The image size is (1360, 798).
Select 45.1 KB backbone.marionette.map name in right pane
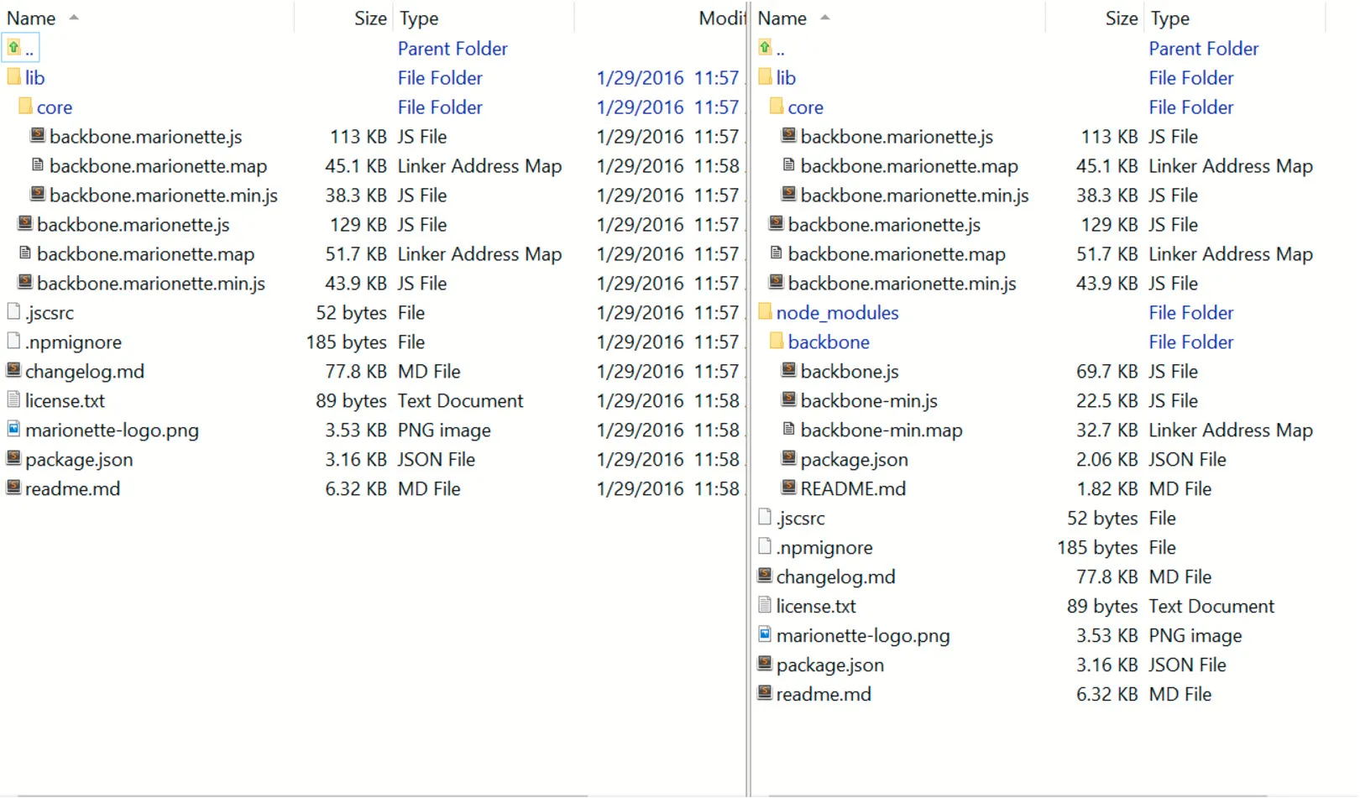(x=910, y=166)
